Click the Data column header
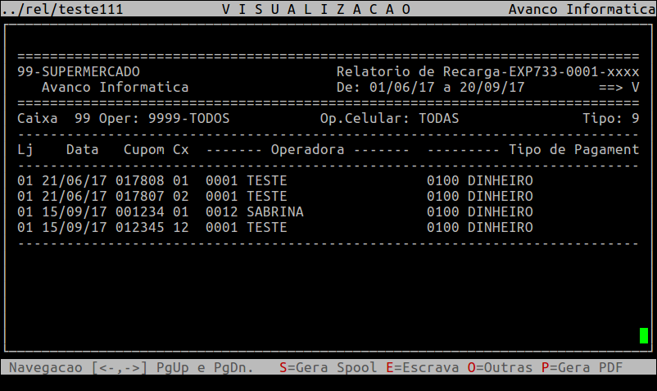This screenshot has height=391, width=657. coord(82,150)
